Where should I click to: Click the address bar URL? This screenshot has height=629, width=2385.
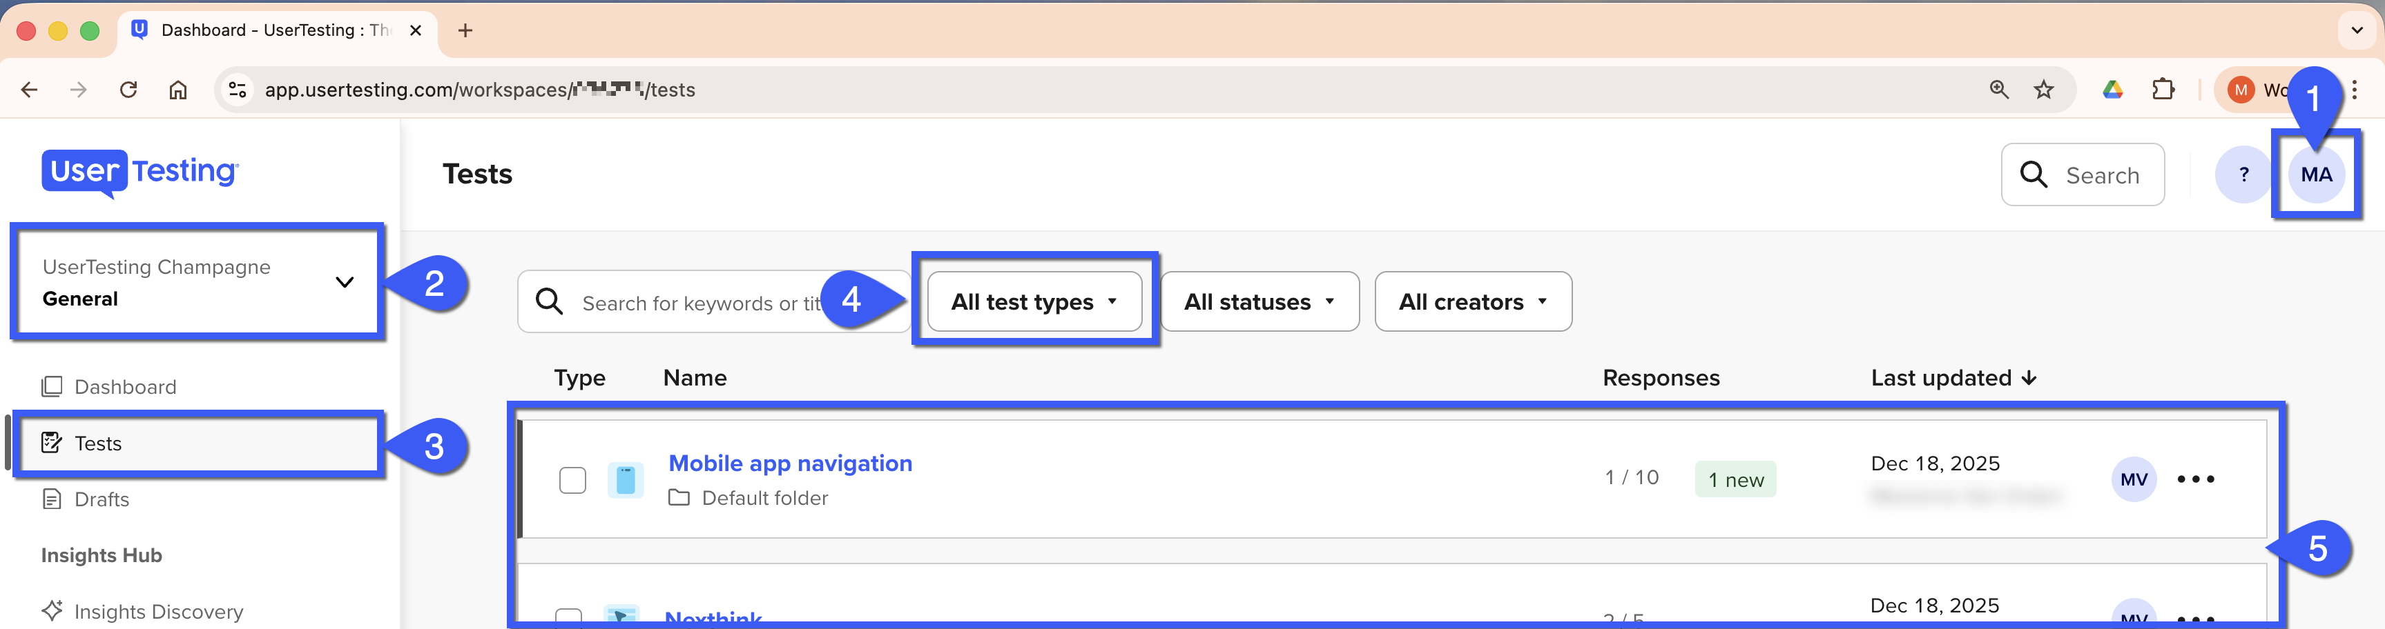point(480,90)
